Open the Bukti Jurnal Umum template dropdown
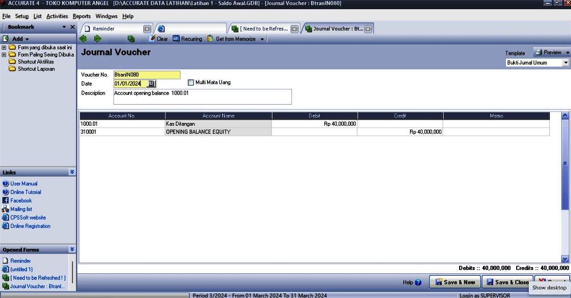This screenshot has height=298, width=571. [566, 63]
